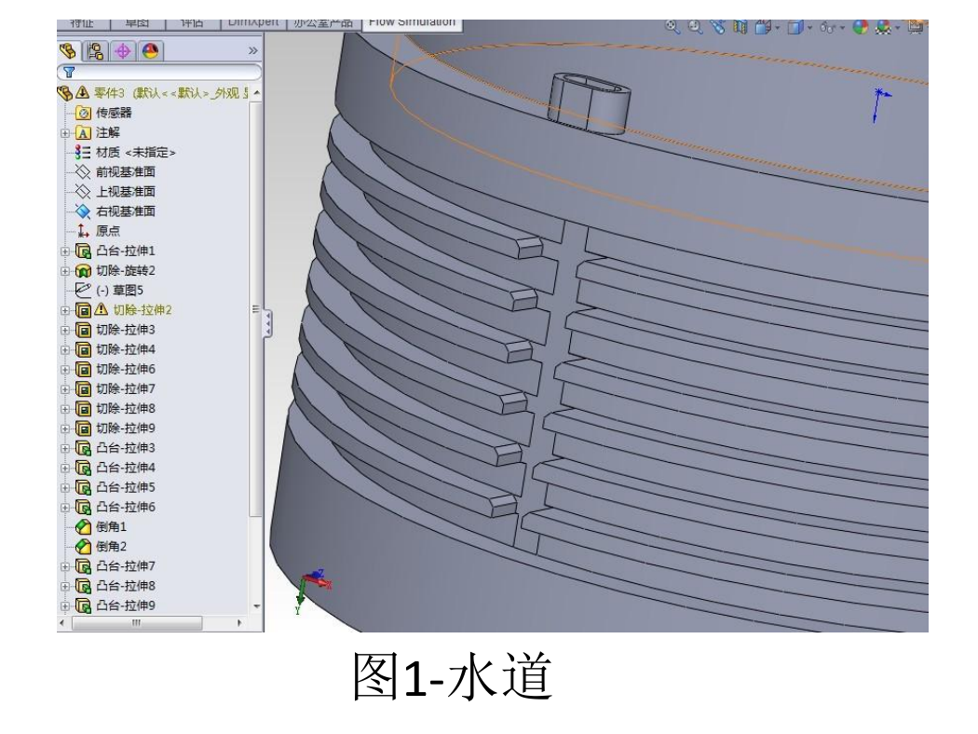Expand the 注解 node

(x=65, y=133)
